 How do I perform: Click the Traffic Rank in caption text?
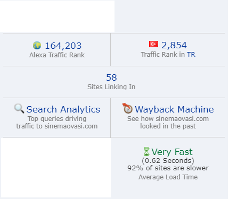pos(163,55)
